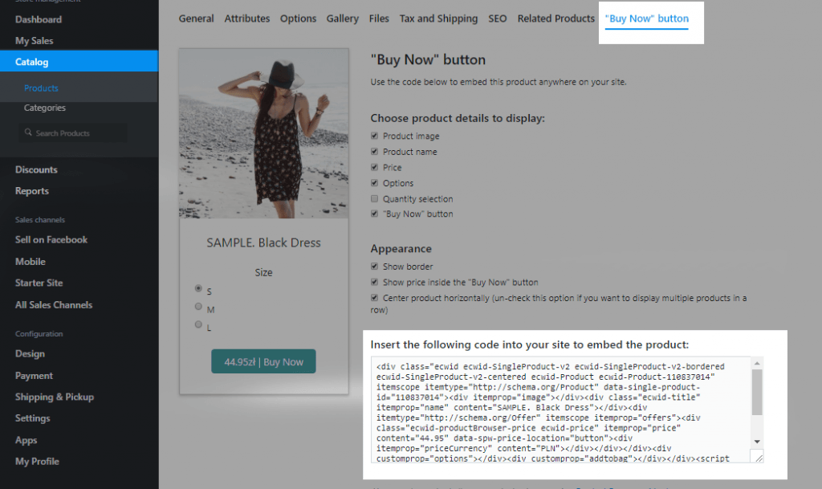Open Sell on Facebook channel
Screen dimensions: 822x489
[51, 240]
